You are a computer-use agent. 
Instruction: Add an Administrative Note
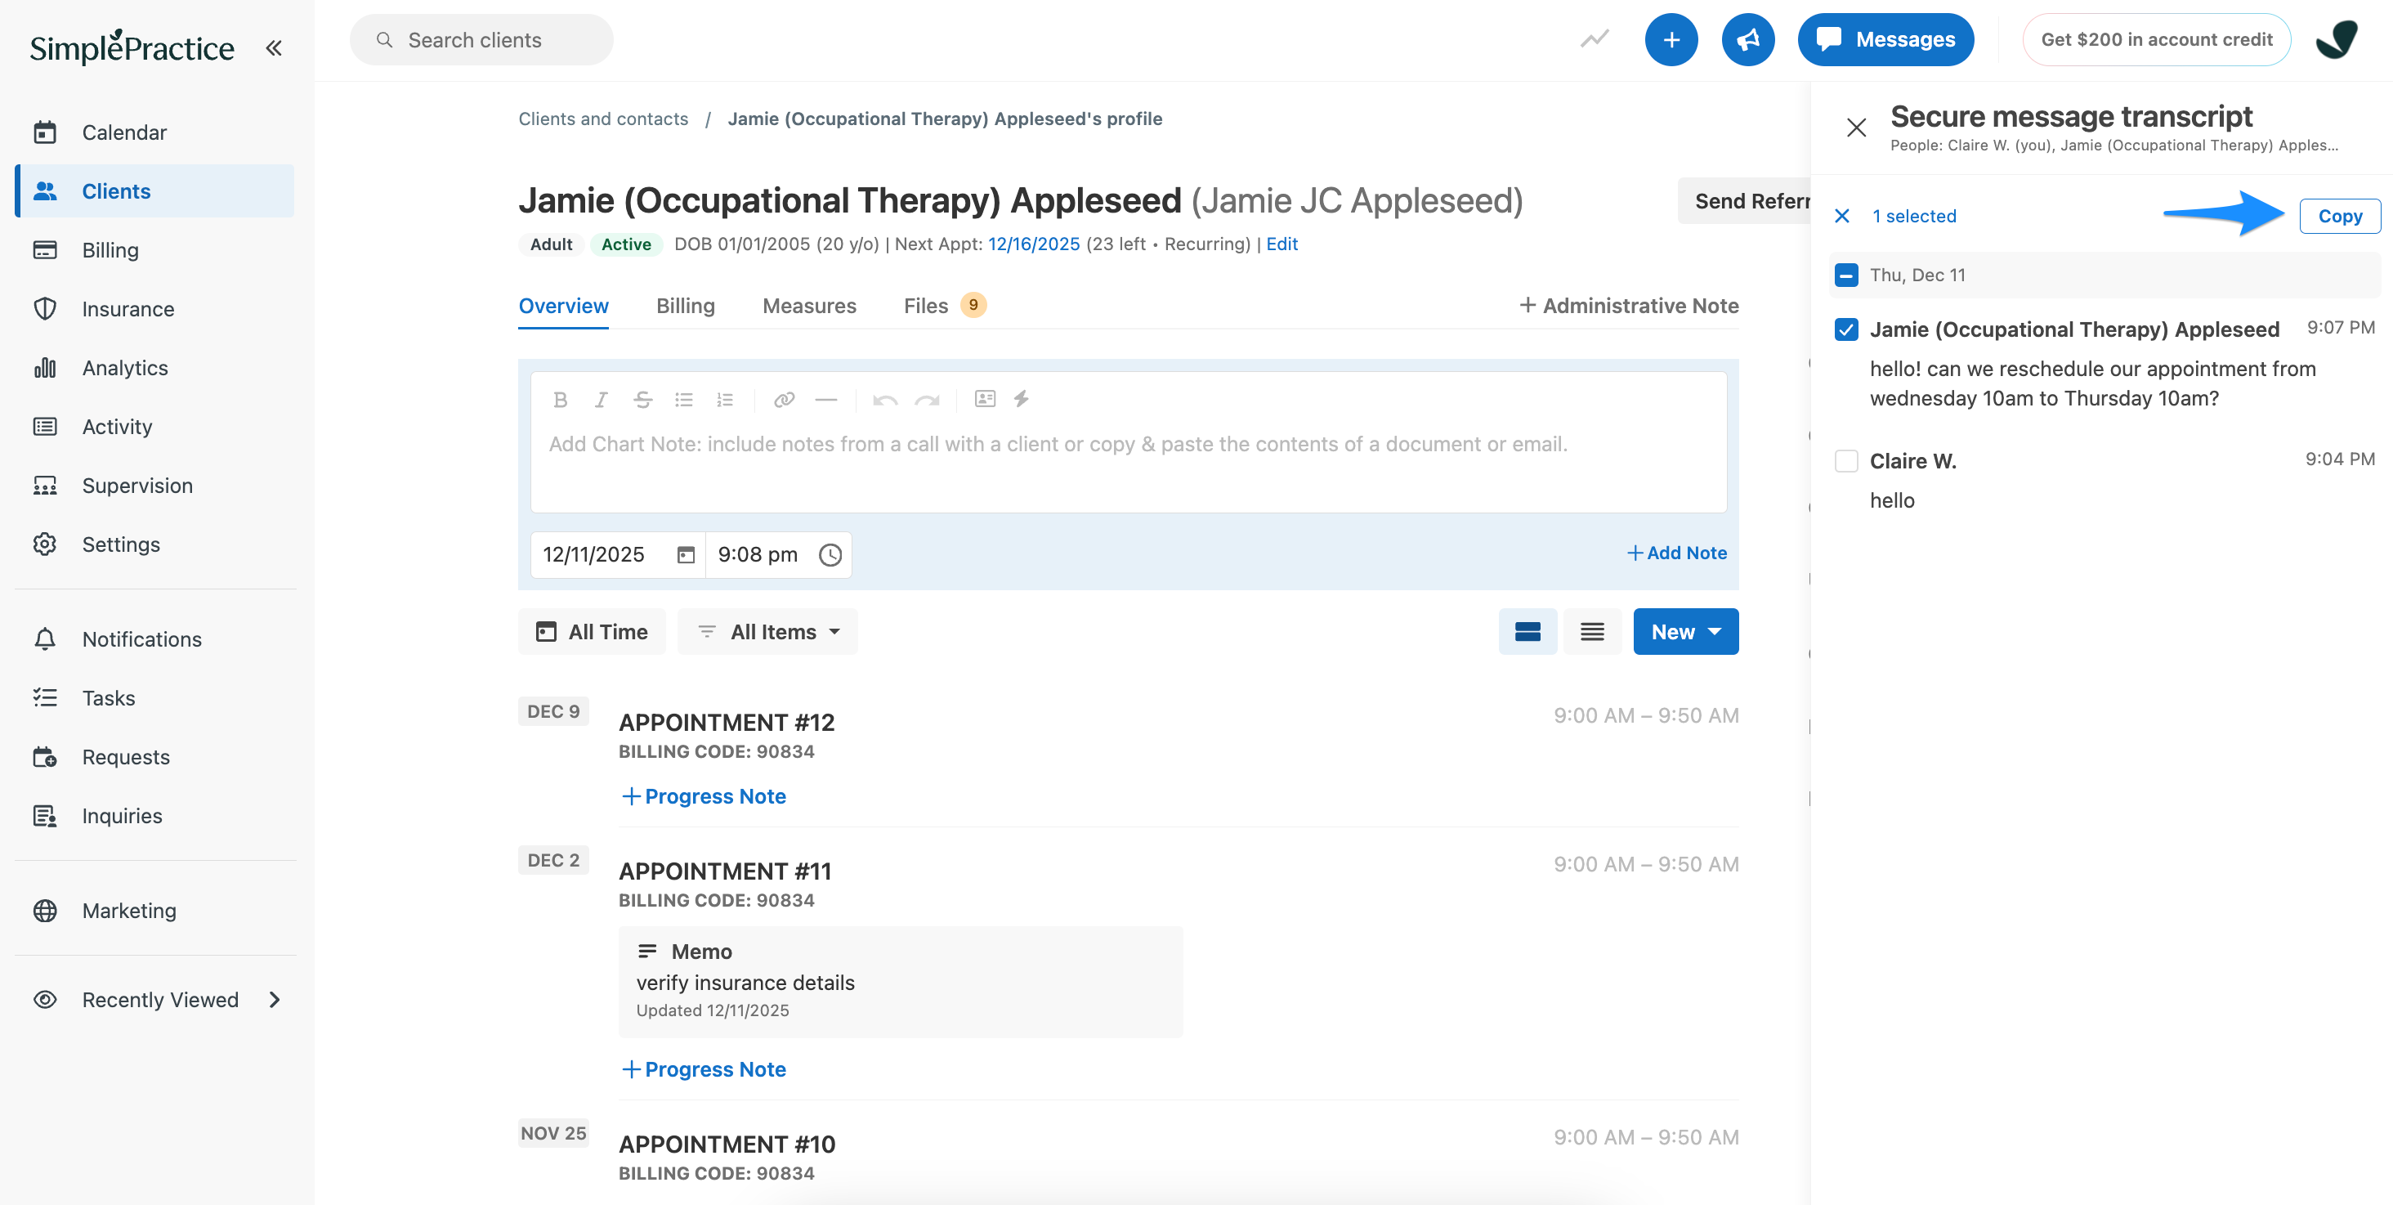pyautogui.click(x=1629, y=306)
